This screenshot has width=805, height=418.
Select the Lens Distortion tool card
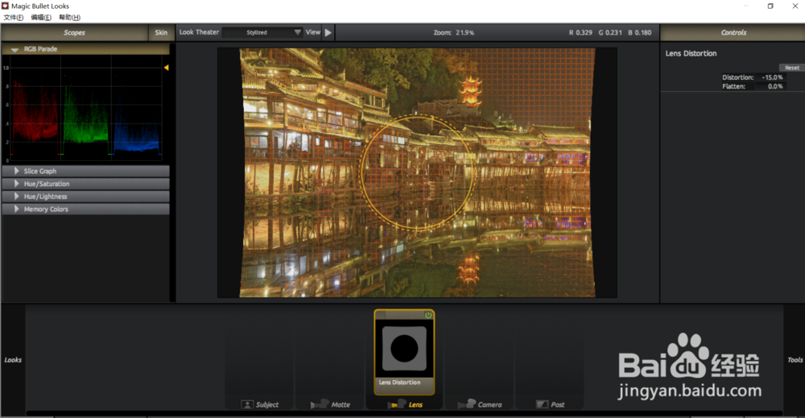pos(404,352)
